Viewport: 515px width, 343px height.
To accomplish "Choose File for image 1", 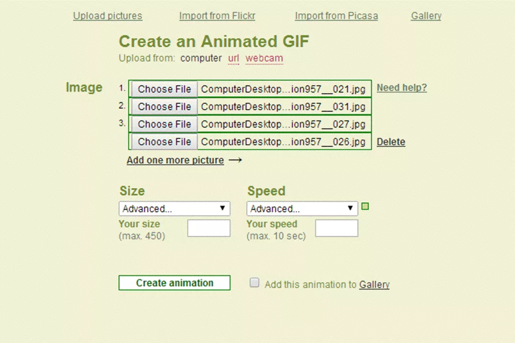I will pyautogui.click(x=164, y=89).
